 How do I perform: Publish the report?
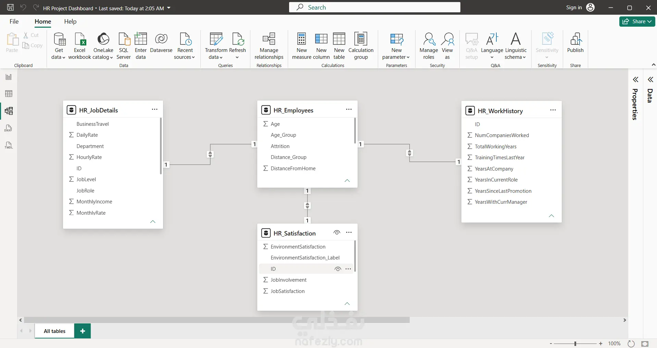575,43
